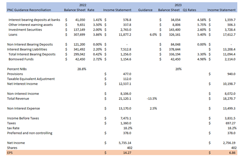Click the 28.8% Percent NIBs value
Viewport: 242px width, 158px height.
click(81, 69)
